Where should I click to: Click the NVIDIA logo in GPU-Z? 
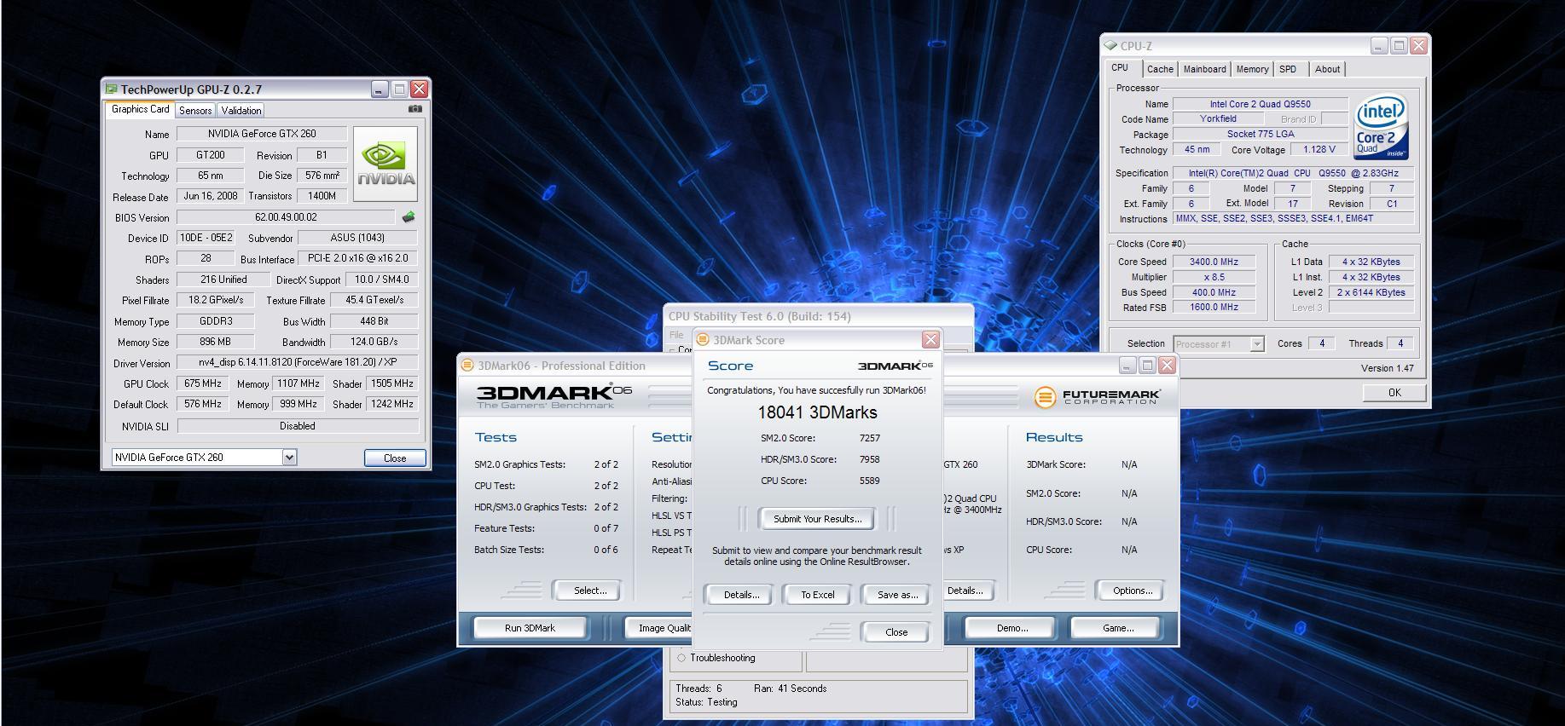(x=385, y=164)
